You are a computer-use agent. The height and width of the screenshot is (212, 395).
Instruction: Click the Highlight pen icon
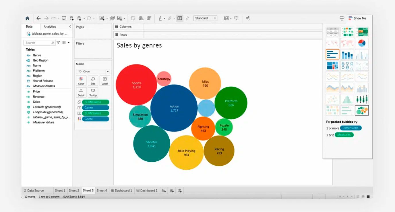point(160,18)
